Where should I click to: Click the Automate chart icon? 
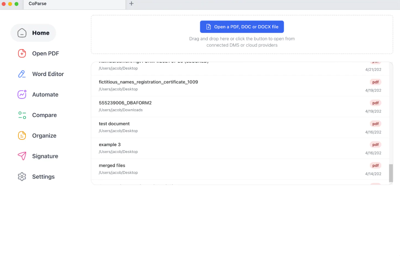click(x=22, y=94)
